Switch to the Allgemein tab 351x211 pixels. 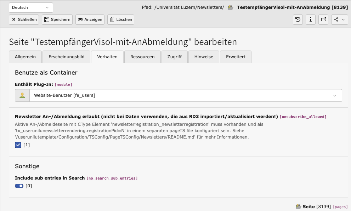click(25, 57)
